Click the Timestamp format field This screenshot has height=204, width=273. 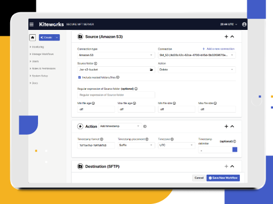pyautogui.click(x=96, y=145)
